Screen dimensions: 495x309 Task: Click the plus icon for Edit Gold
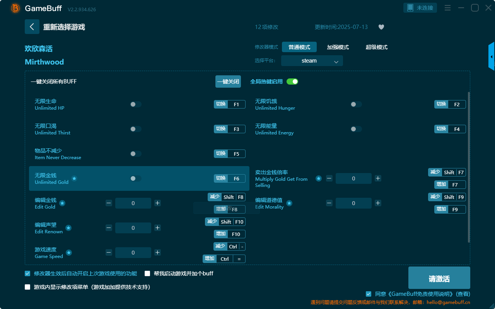click(x=157, y=203)
